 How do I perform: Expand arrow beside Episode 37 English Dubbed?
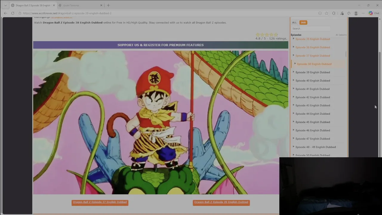(294, 55)
